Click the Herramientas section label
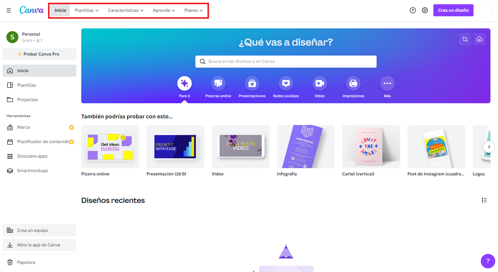The height and width of the screenshot is (272, 498). click(x=18, y=116)
